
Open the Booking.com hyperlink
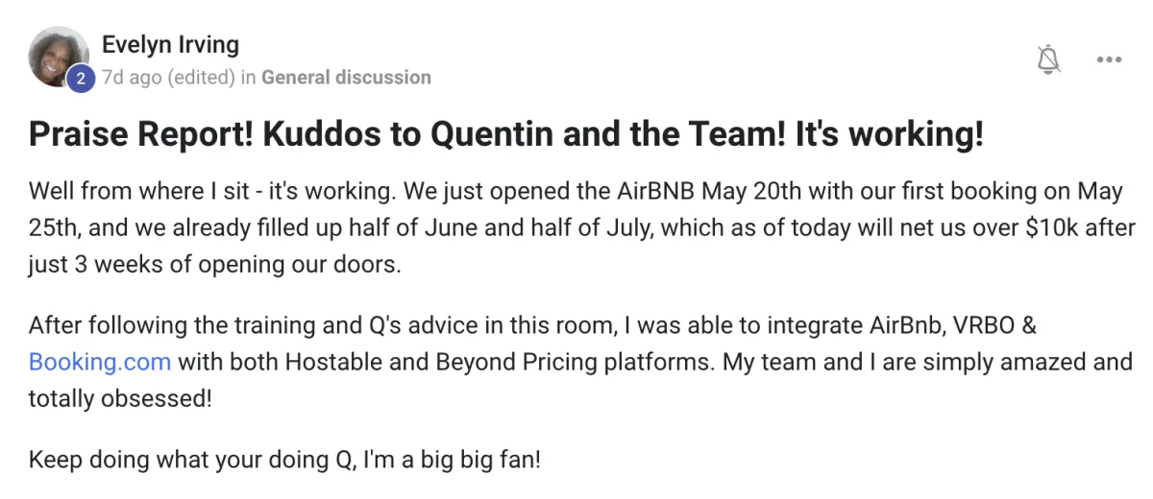point(100,362)
